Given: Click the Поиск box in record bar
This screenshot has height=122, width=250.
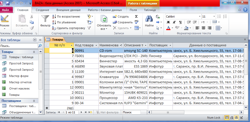Looking at the screenshot, I should pyautogui.click(x=131, y=112).
